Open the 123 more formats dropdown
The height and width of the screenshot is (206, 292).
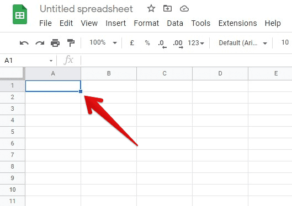pos(196,43)
